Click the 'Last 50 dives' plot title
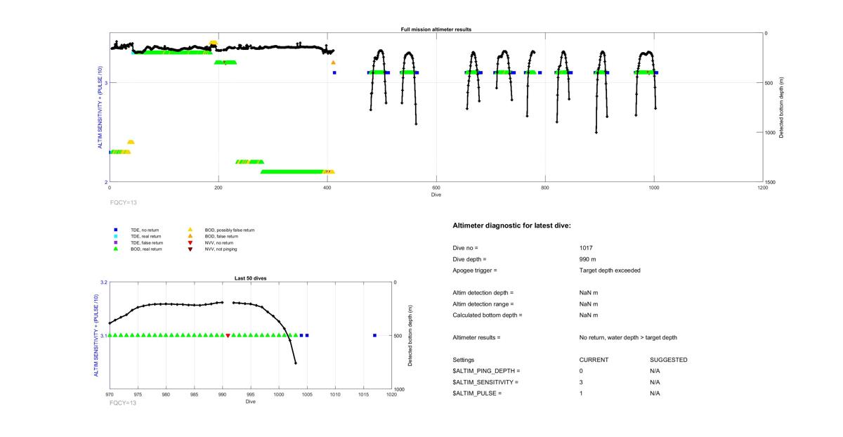The height and width of the screenshot is (437, 843). 250,278
